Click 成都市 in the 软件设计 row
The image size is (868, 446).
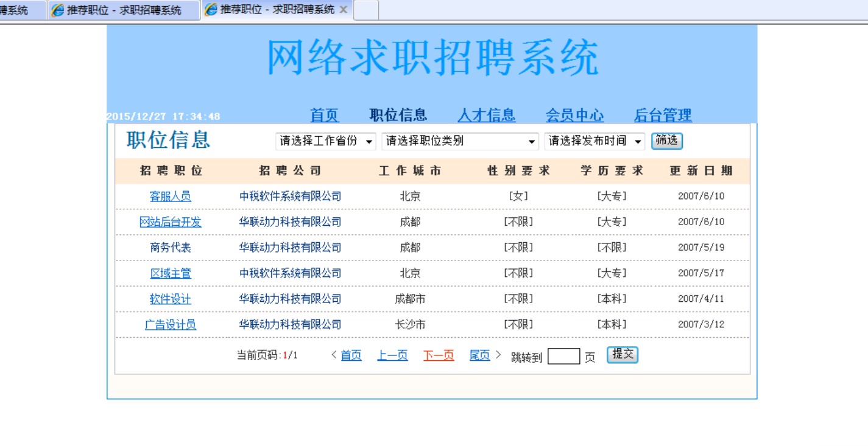point(410,299)
